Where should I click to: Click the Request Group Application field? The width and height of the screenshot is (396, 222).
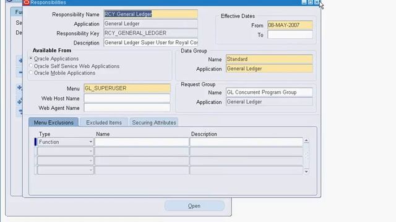click(x=269, y=102)
